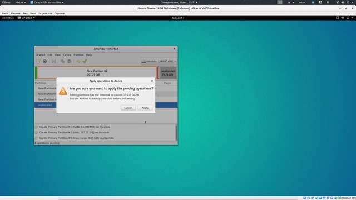Screen dimensions: 356x200
Task: Click the host accessibility icon in top bar
Action: point(289,2)
